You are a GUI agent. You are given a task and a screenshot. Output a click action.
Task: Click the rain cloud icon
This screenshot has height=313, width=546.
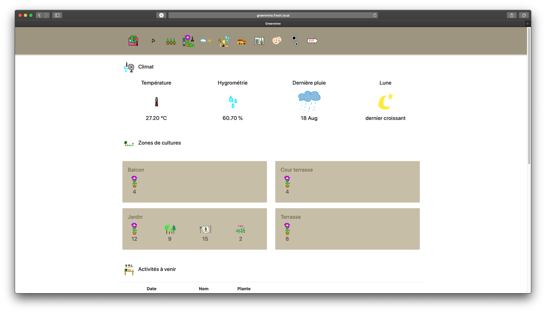coord(309,101)
